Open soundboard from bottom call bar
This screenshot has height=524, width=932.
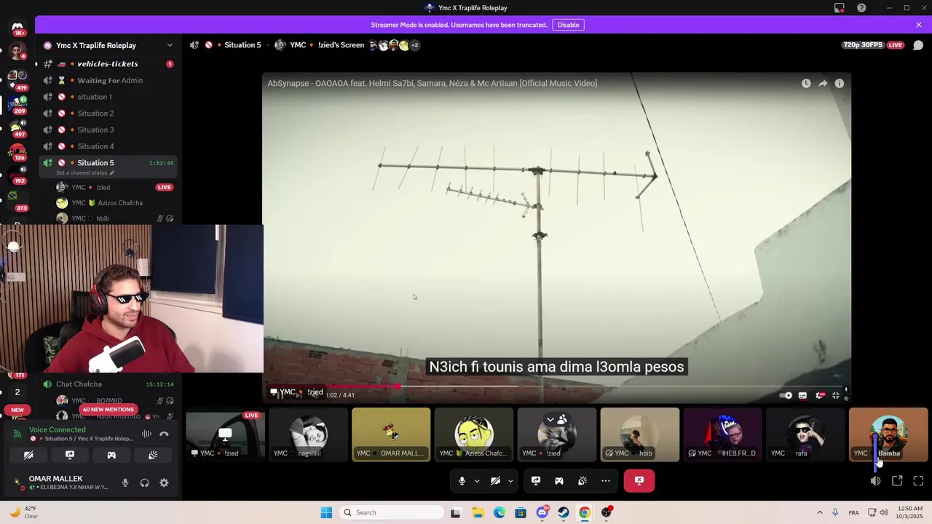pos(582,480)
